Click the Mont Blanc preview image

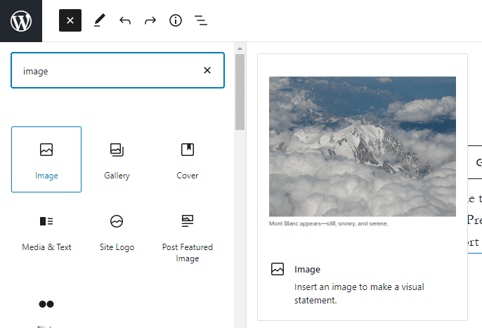coord(363,146)
